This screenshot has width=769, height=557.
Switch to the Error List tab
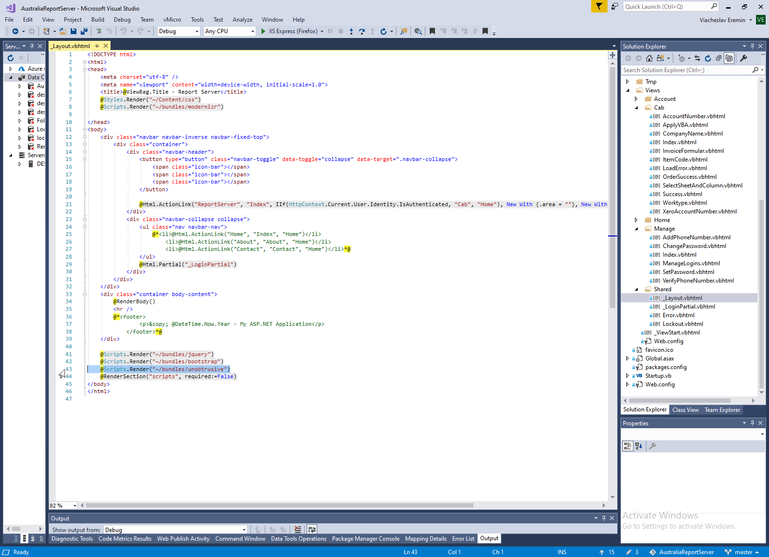point(463,539)
